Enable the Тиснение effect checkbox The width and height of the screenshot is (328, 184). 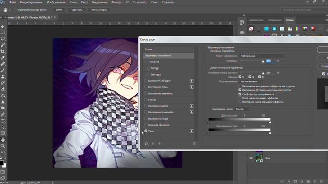146,62
